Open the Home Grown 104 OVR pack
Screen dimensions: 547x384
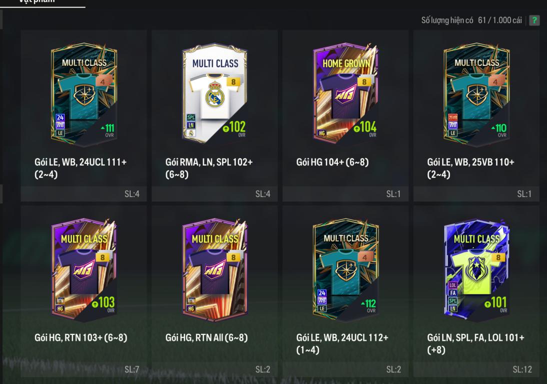345,115
